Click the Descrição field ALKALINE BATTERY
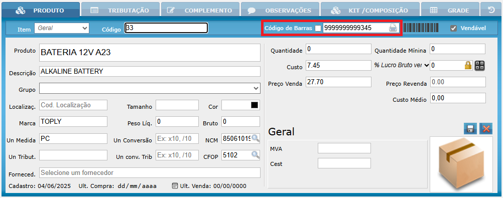This screenshot has width=503, height=198. [150, 72]
